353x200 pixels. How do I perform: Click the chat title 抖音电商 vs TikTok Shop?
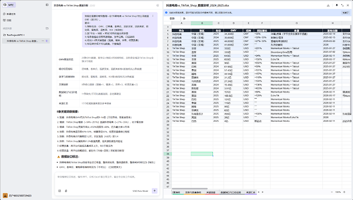pos(71,5)
